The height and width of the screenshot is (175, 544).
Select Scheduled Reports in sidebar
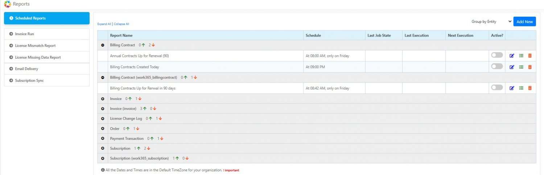coord(47,18)
